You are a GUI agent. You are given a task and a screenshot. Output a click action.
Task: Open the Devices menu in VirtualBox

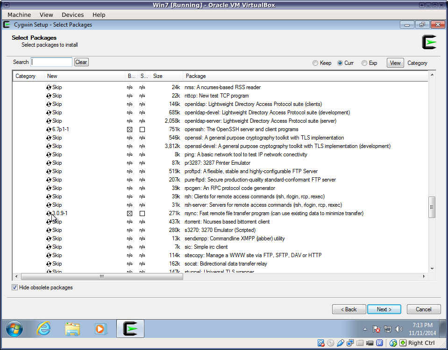[x=73, y=15]
